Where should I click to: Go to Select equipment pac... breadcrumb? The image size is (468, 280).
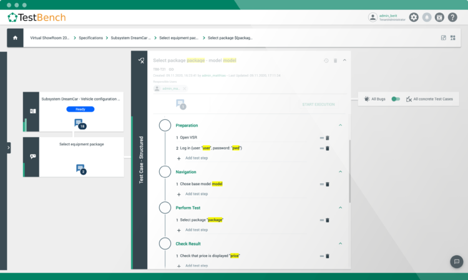click(179, 38)
